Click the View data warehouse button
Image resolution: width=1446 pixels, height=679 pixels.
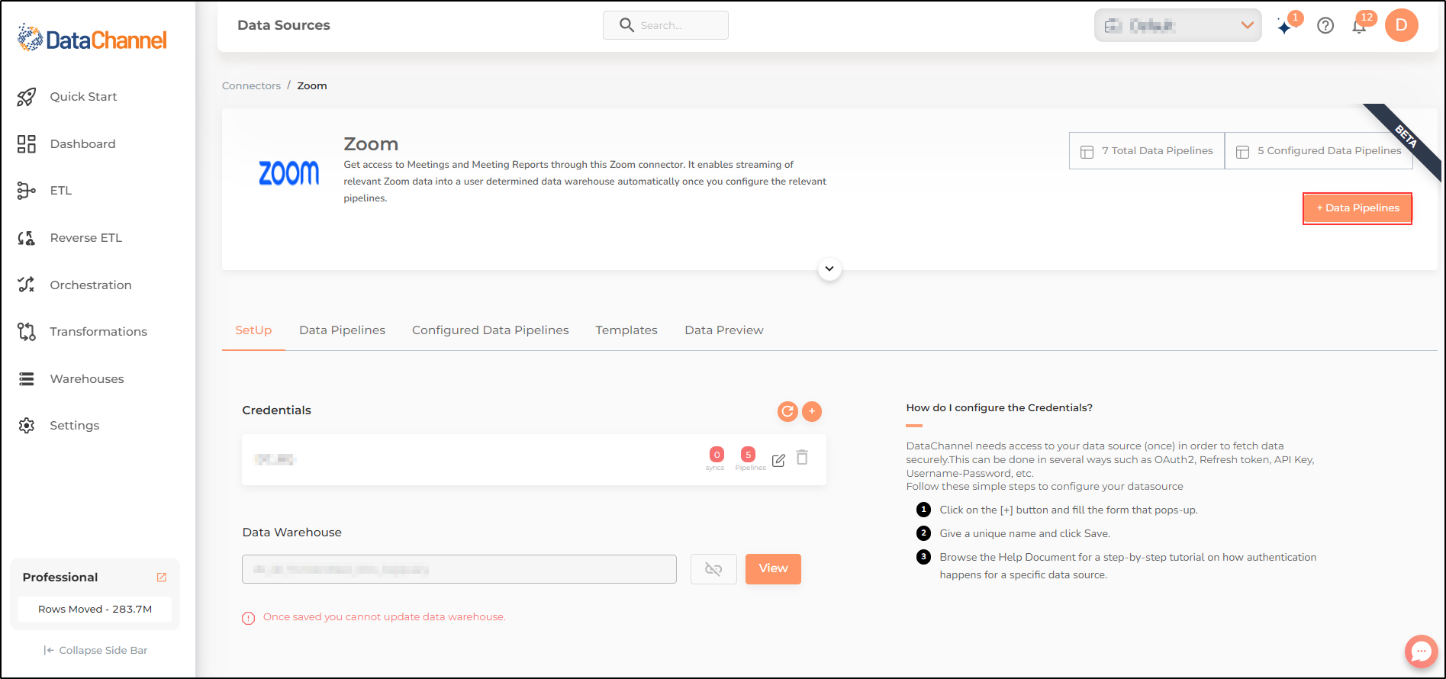point(773,569)
